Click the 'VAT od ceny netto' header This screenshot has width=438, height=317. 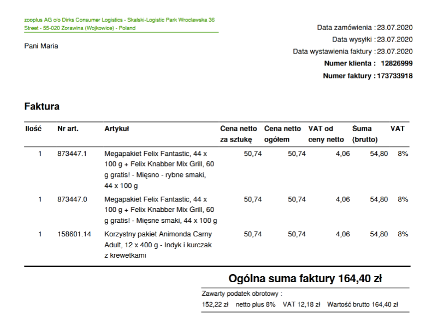click(326, 134)
